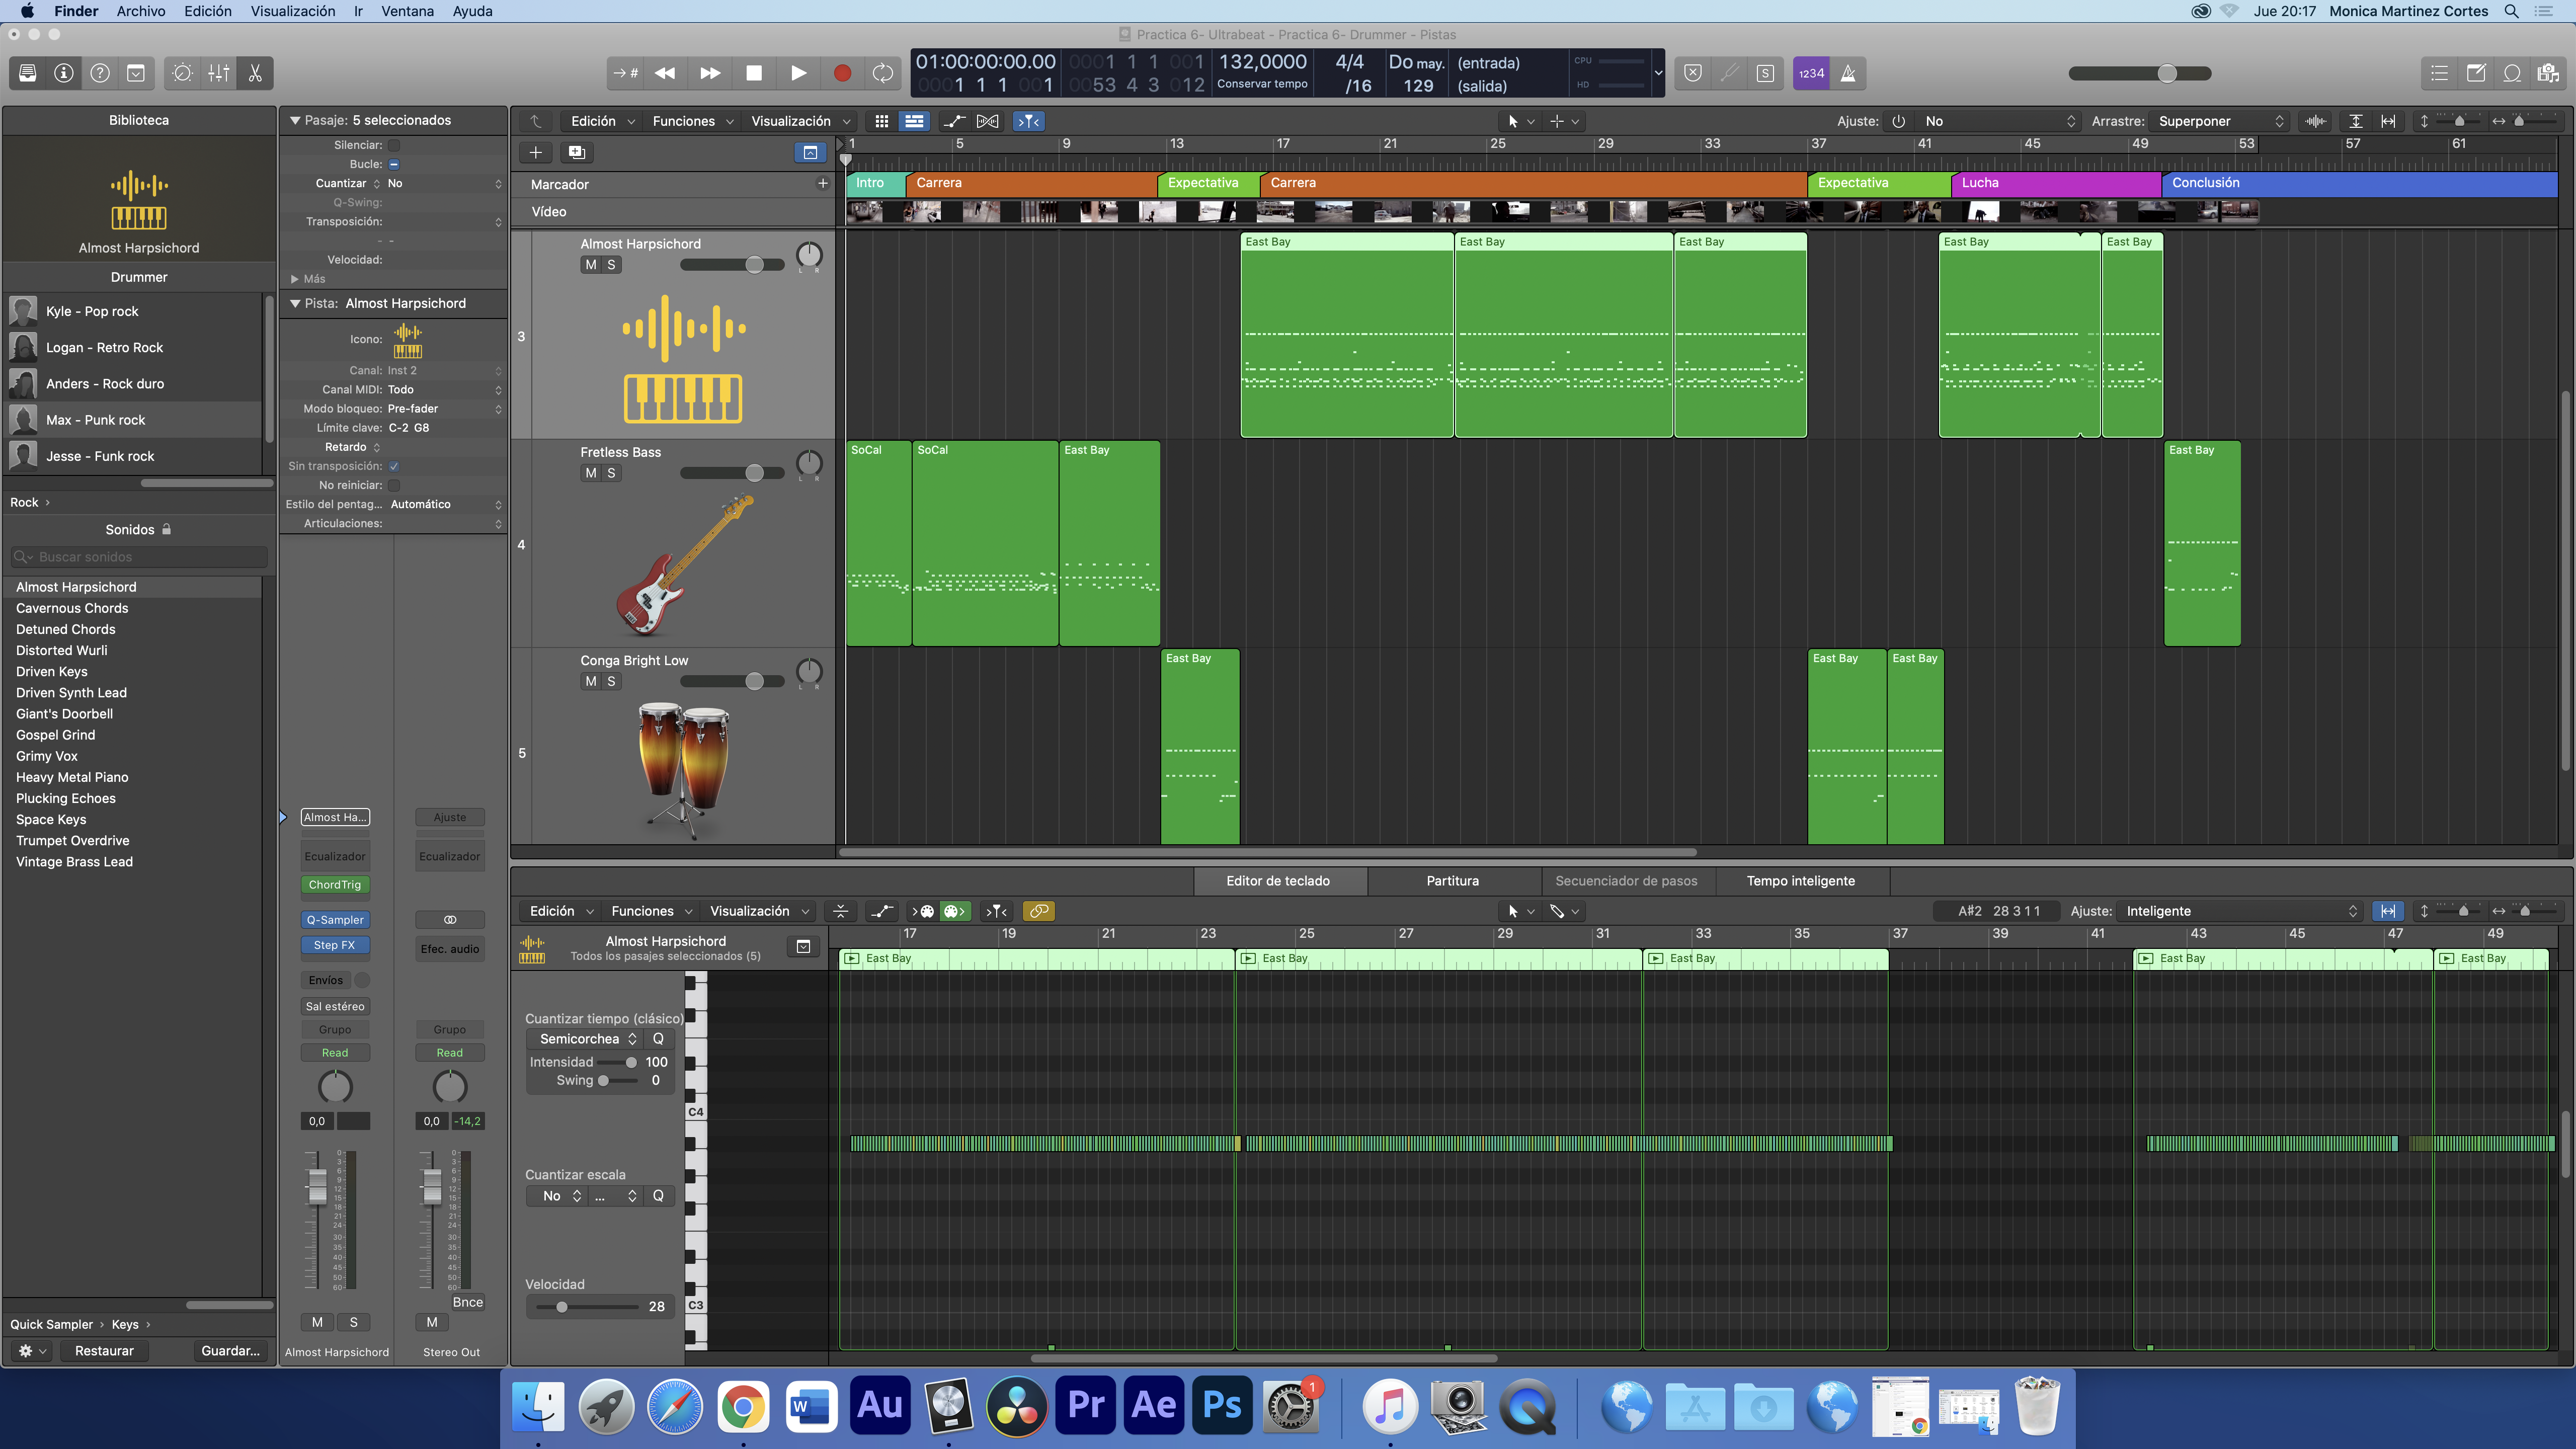Expand the Más disclosure triangle
Image resolution: width=2576 pixels, height=1449 pixels.
[x=295, y=279]
